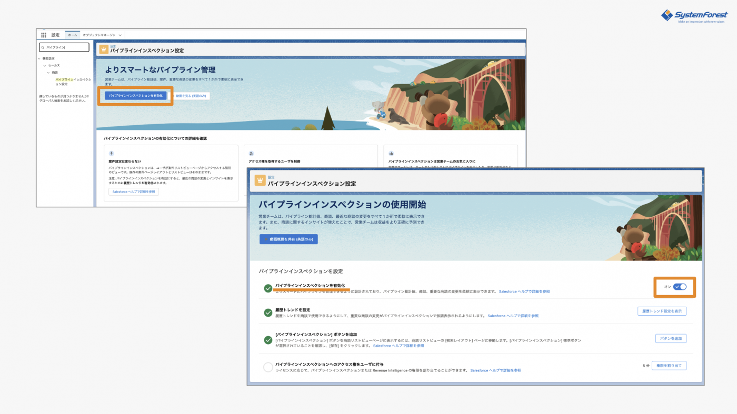
Task: Open Salesforce help link in 有効化 row
Action: point(524,291)
